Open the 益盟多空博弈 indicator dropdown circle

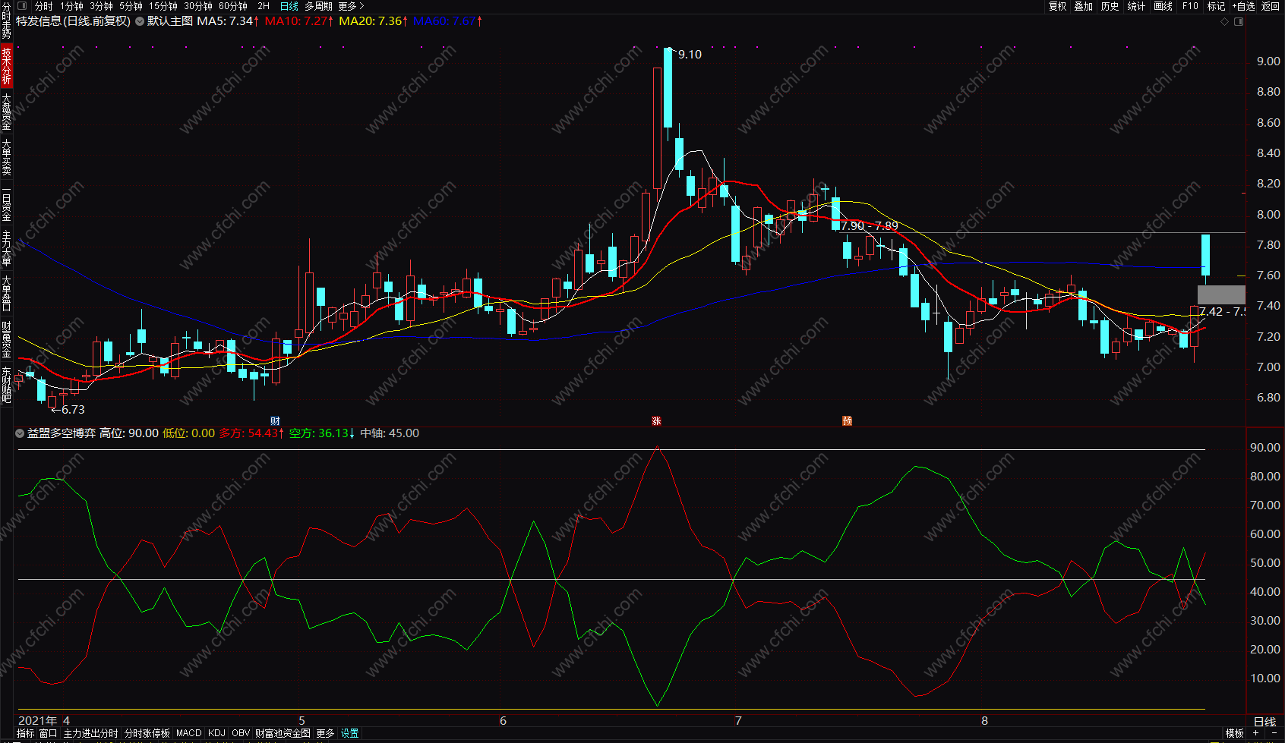[x=20, y=433]
